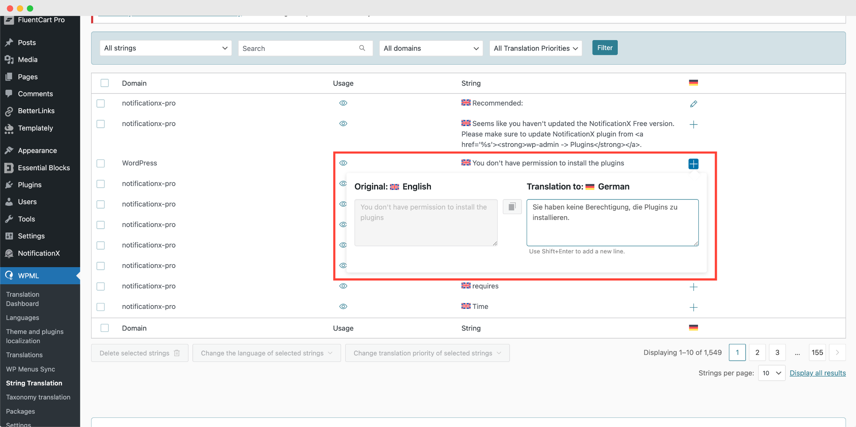Check the first notificationx-pro row checkbox

click(x=101, y=103)
